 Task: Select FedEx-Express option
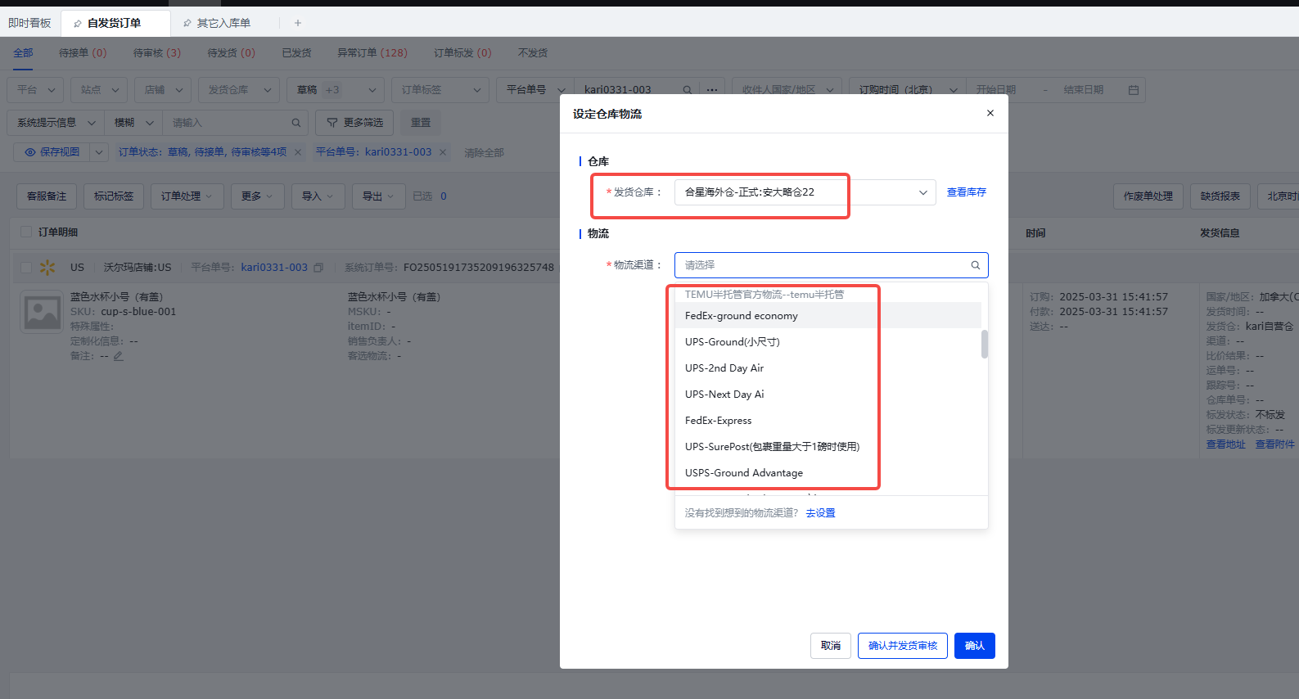click(x=828, y=421)
